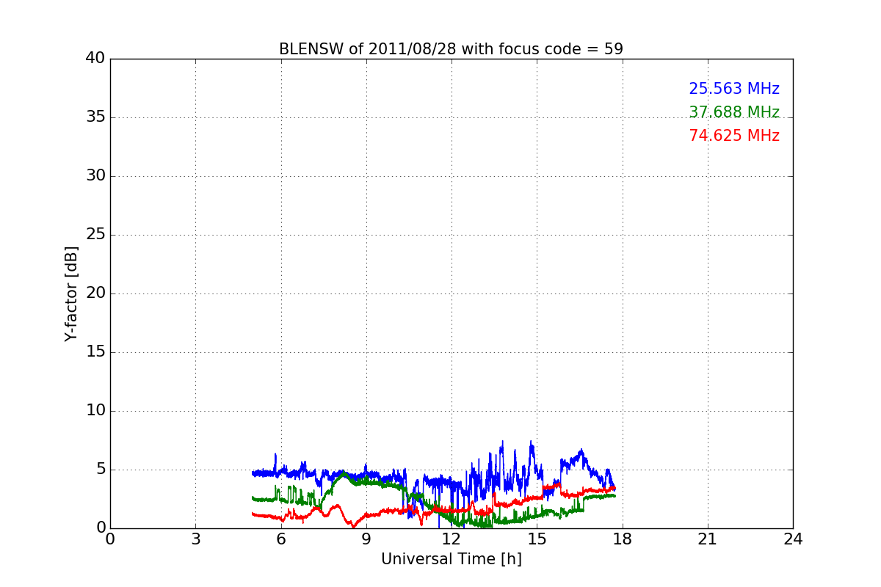Image resolution: width=881 pixels, height=587 pixels.
Task: Select the red 74.625 MHz legend label
Action: pyautogui.click(x=734, y=136)
